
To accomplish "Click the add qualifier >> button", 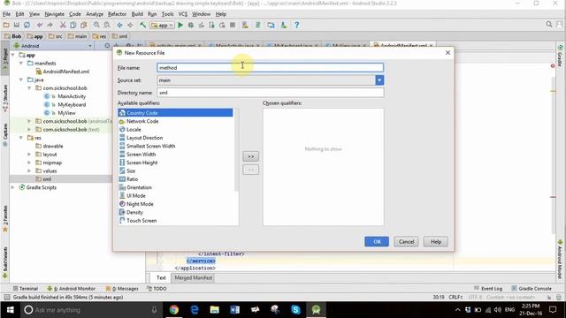I will click(250, 156).
